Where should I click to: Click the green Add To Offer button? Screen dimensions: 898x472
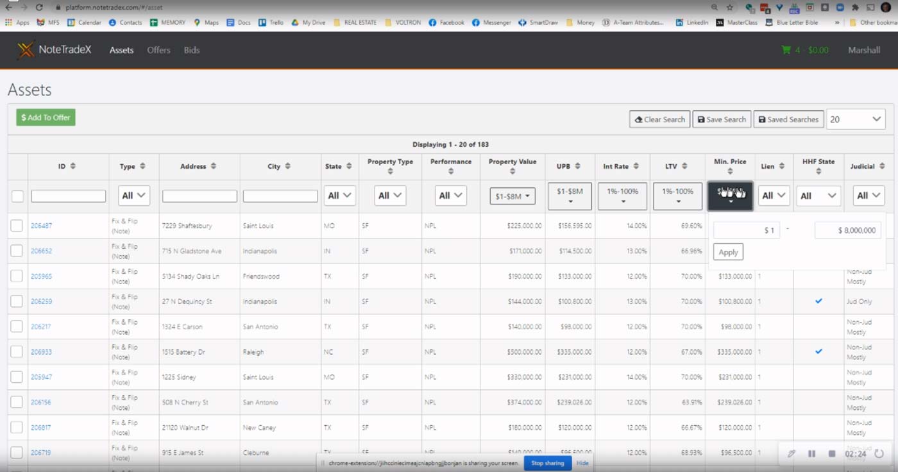click(x=46, y=117)
